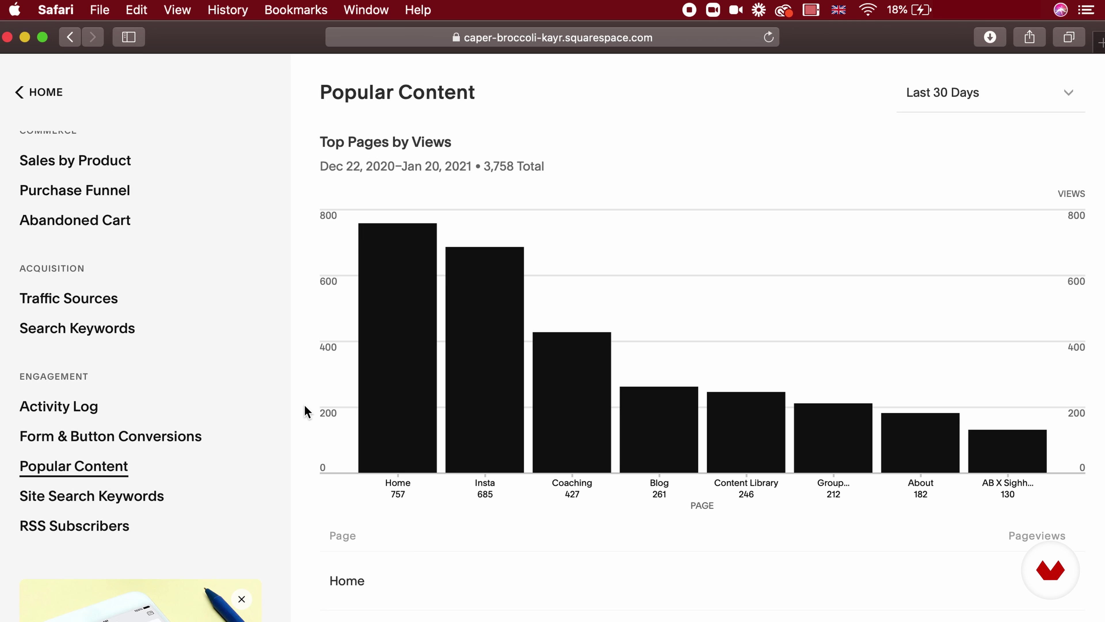This screenshot has width=1105, height=622.
Task: Open Notification Center list icon
Action: point(1086,10)
